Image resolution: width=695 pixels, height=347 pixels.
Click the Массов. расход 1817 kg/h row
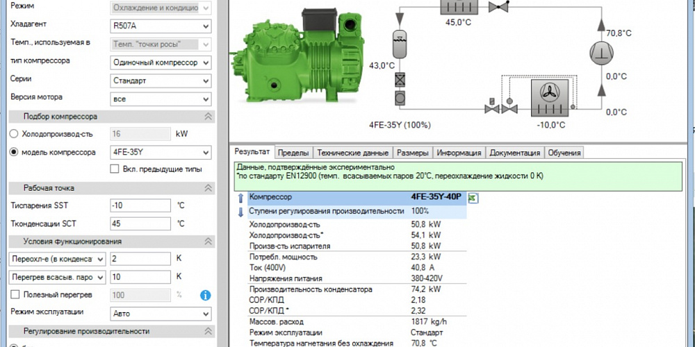tap(357, 322)
